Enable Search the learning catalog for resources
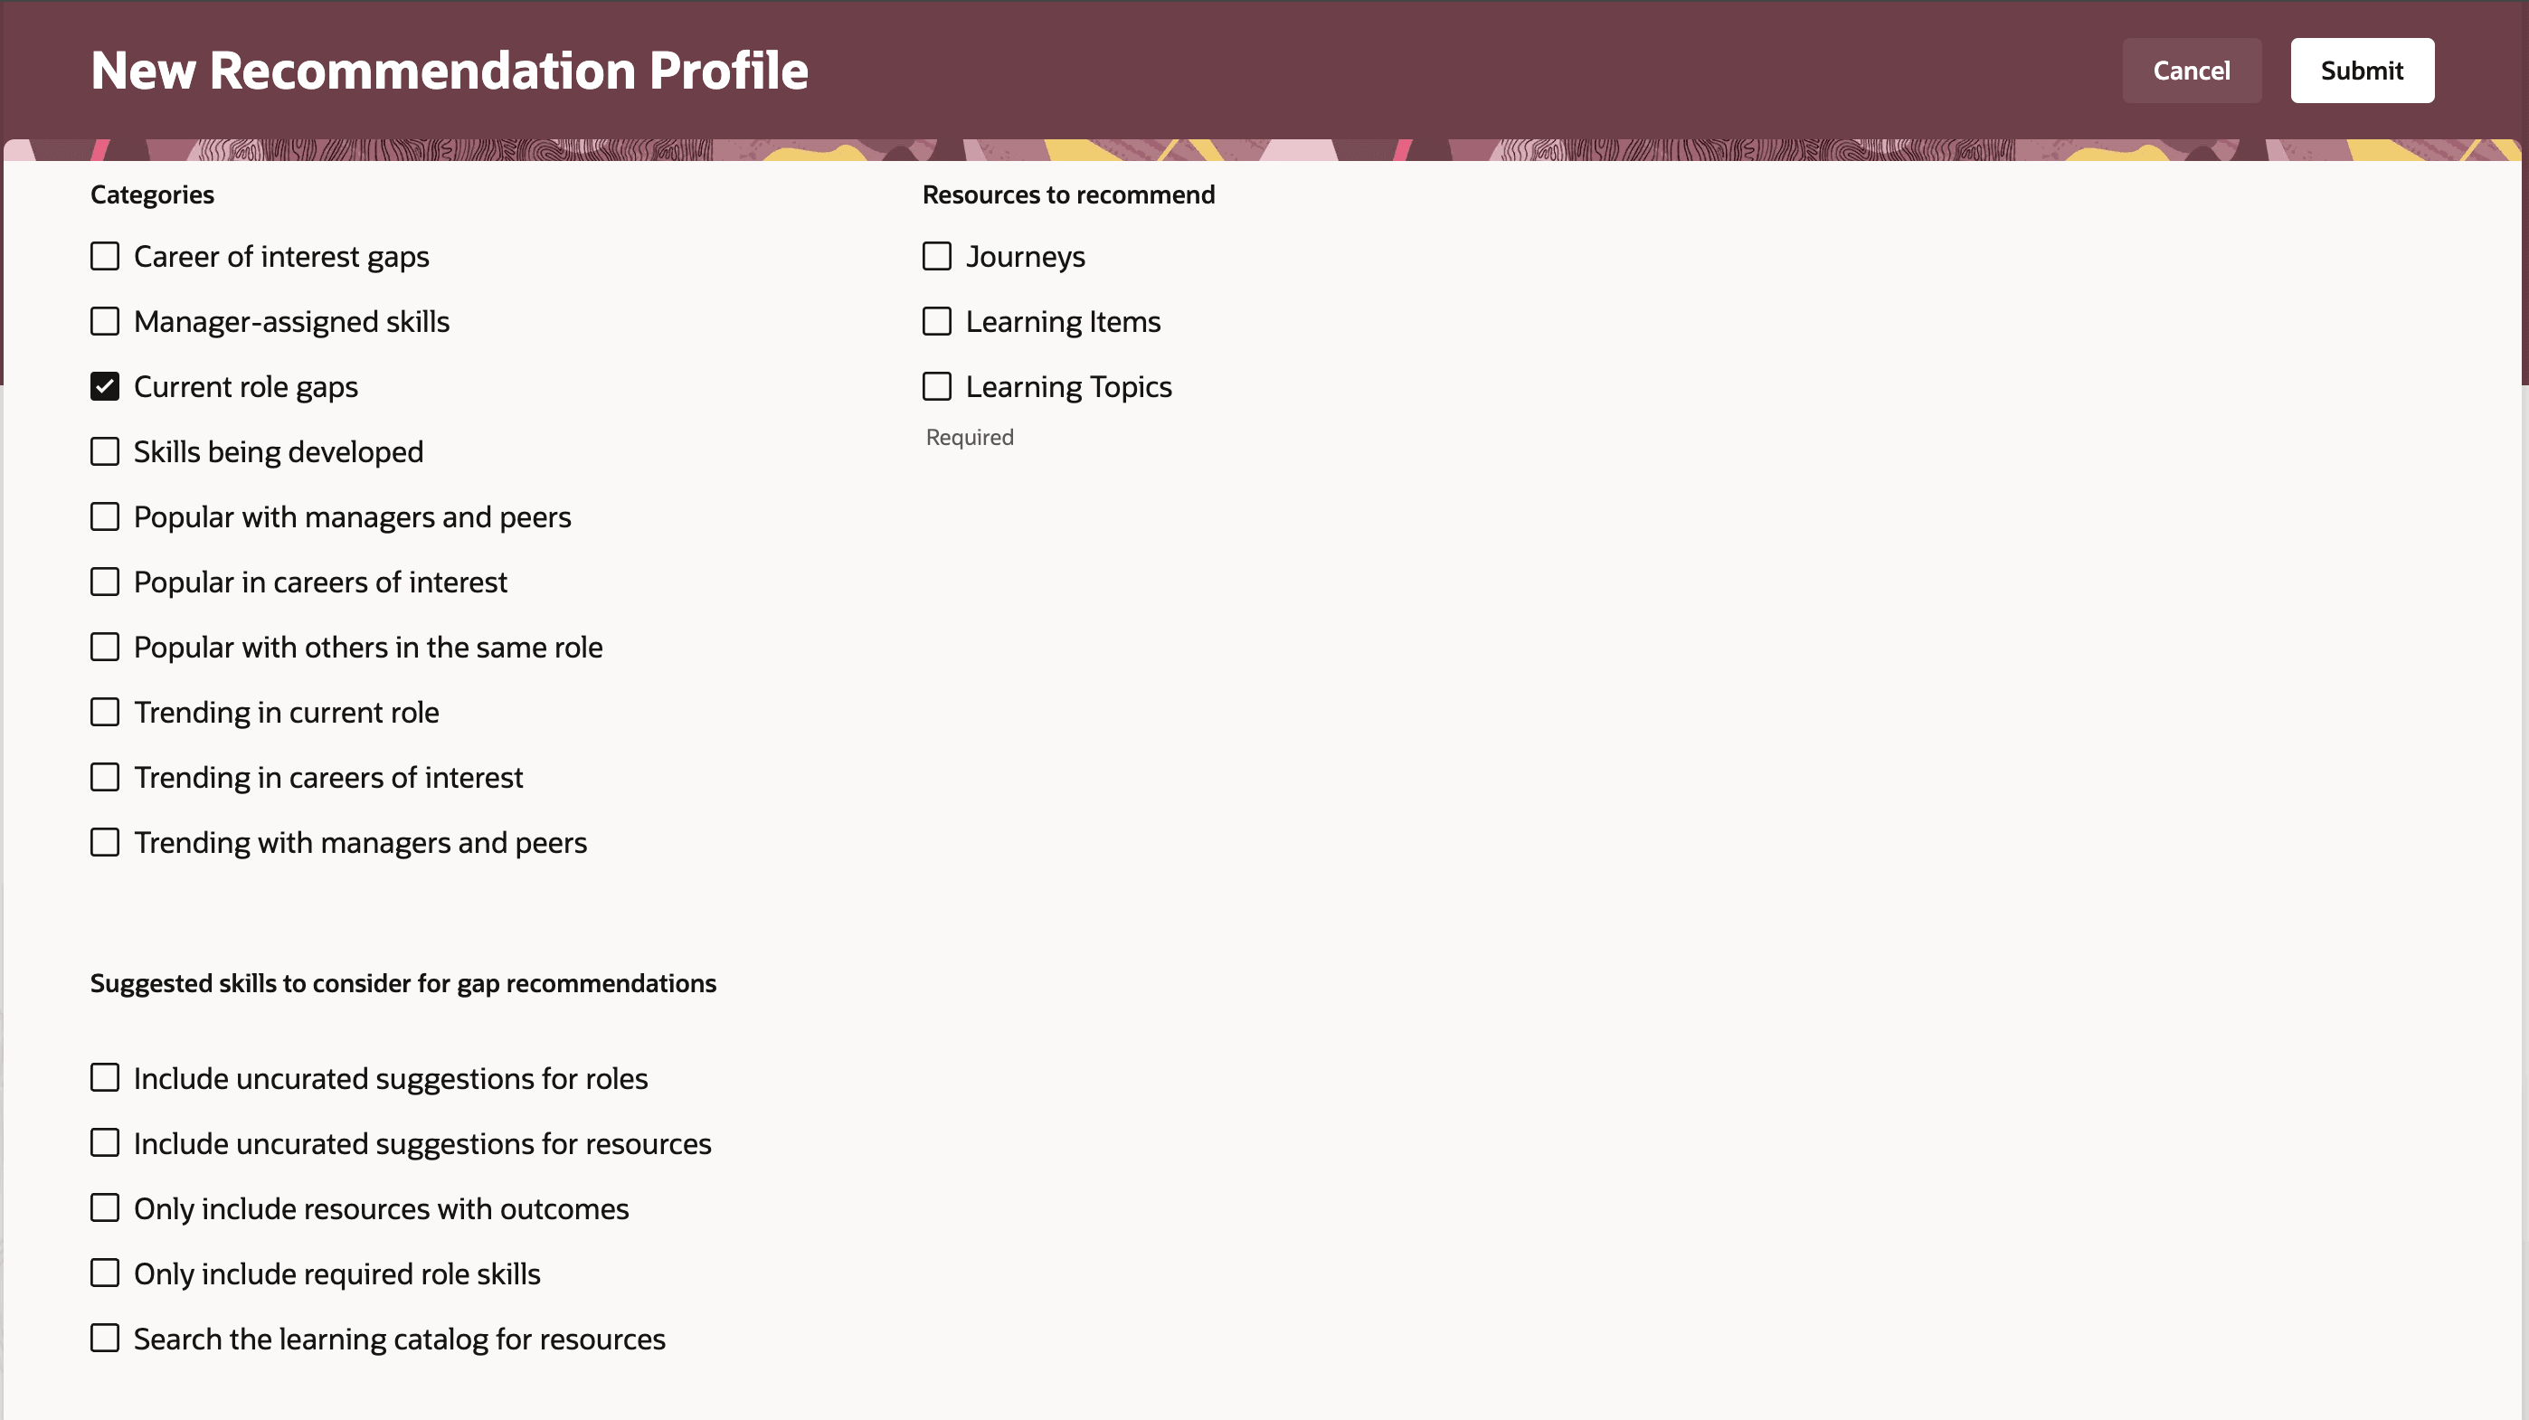2529x1420 pixels. [105, 1339]
